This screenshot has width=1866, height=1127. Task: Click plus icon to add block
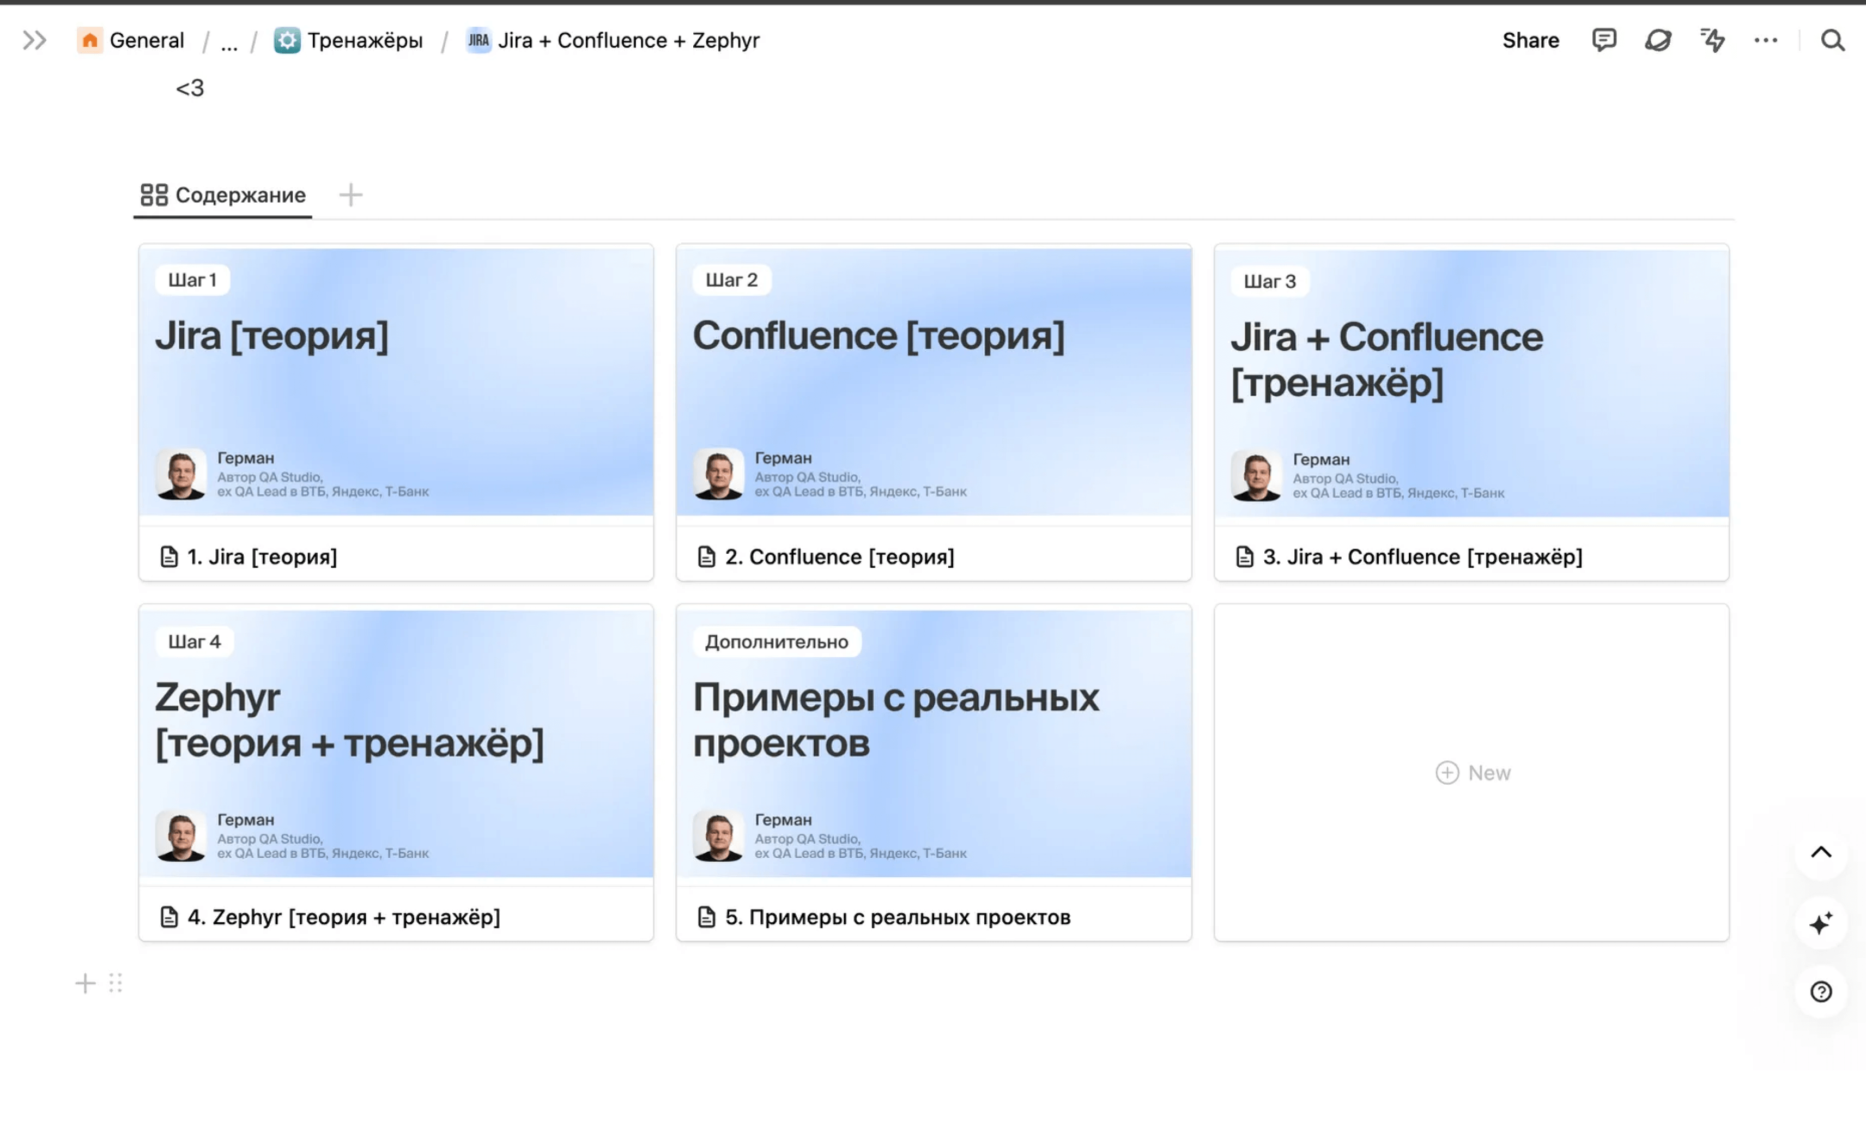click(85, 983)
